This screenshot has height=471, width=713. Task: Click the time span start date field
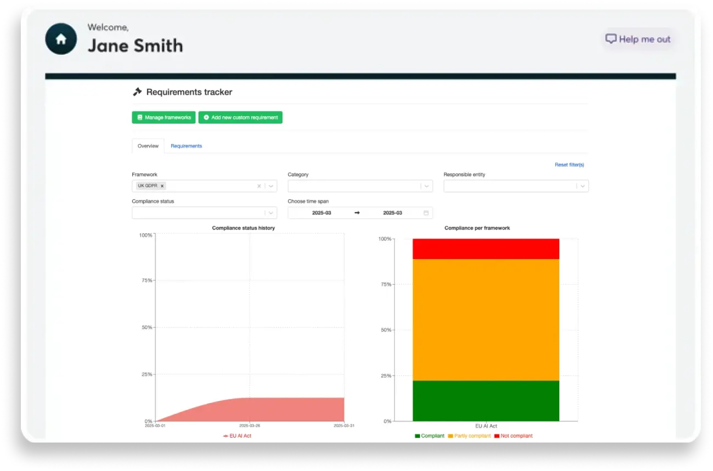pyautogui.click(x=321, y=212)
